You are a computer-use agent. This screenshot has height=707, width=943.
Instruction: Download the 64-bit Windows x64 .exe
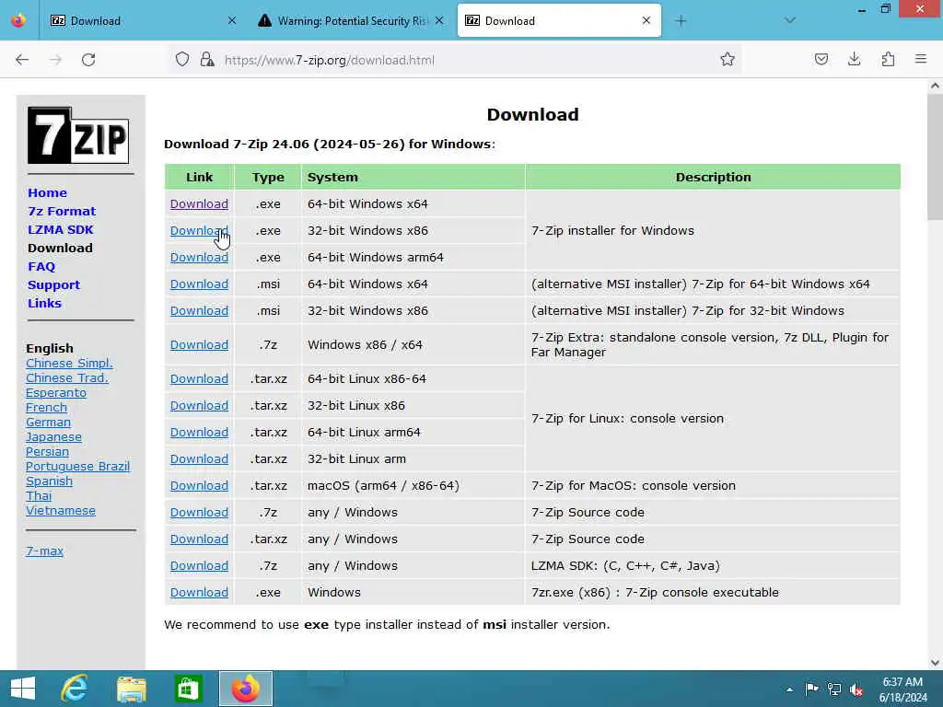(x=199, y=203)
